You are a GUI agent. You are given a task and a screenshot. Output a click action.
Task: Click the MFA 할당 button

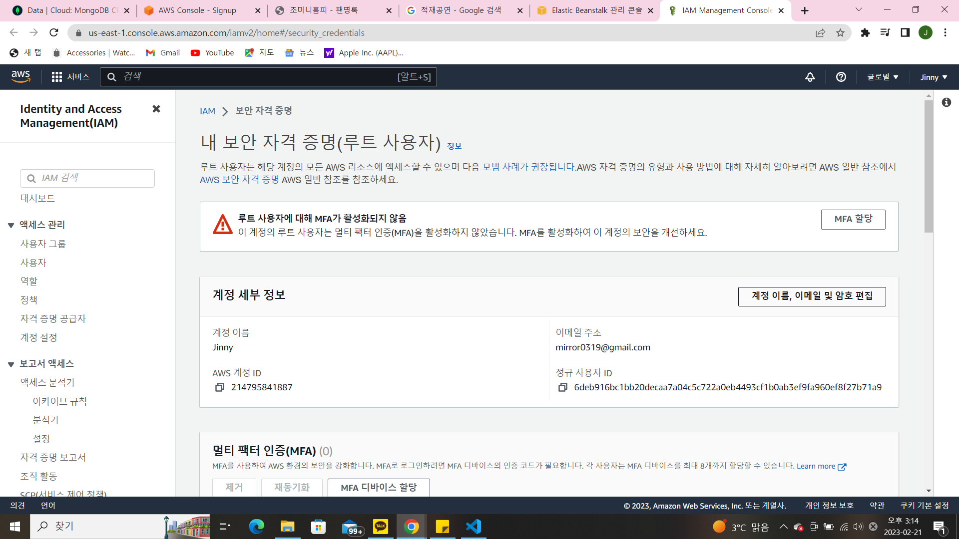point(853,219)
